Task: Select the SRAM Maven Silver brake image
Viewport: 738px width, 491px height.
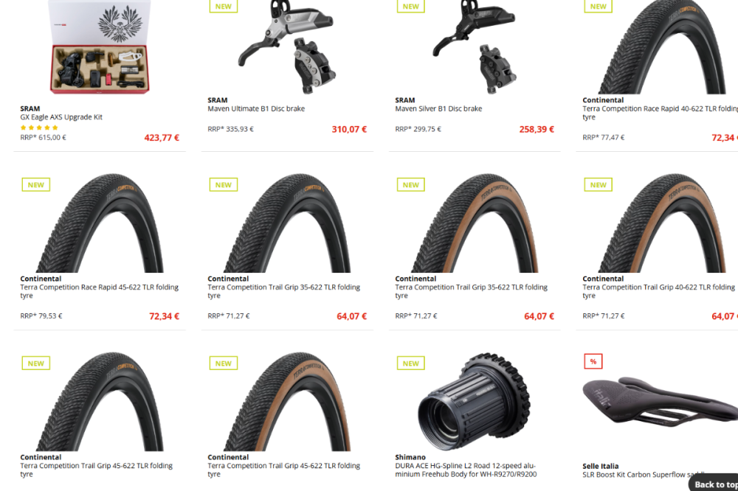Action: click(x=475, y=47)
